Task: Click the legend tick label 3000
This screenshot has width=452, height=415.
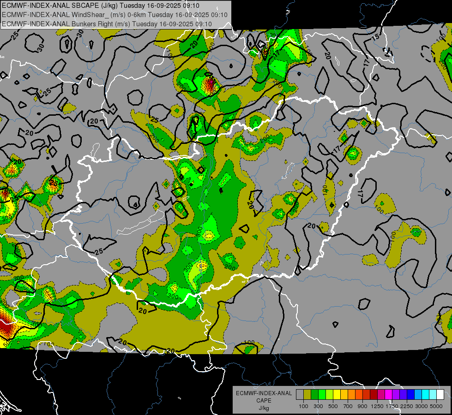Action: pos(422,406)
